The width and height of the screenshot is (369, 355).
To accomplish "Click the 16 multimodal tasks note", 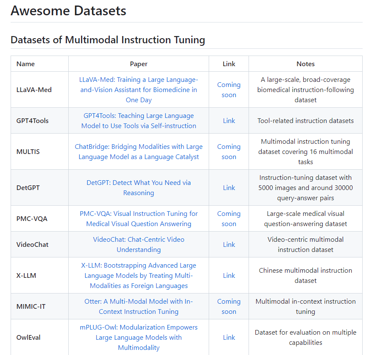I will (305, 151).
